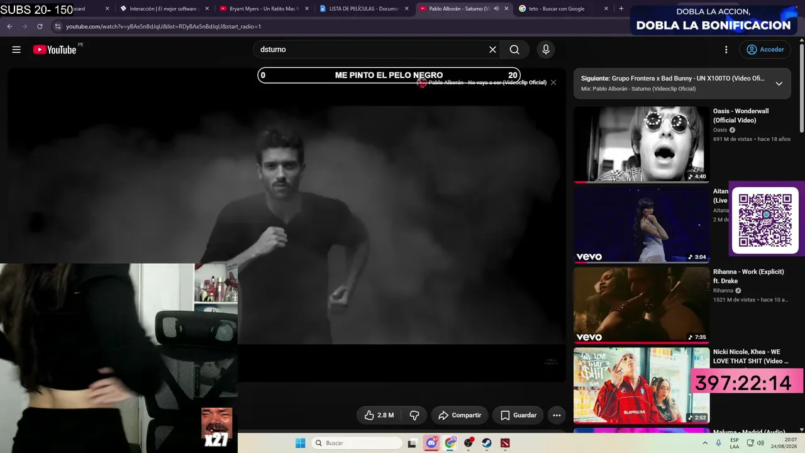
Task: Open the YouTube settings three-dot menu
Action: tap(726, 50)
